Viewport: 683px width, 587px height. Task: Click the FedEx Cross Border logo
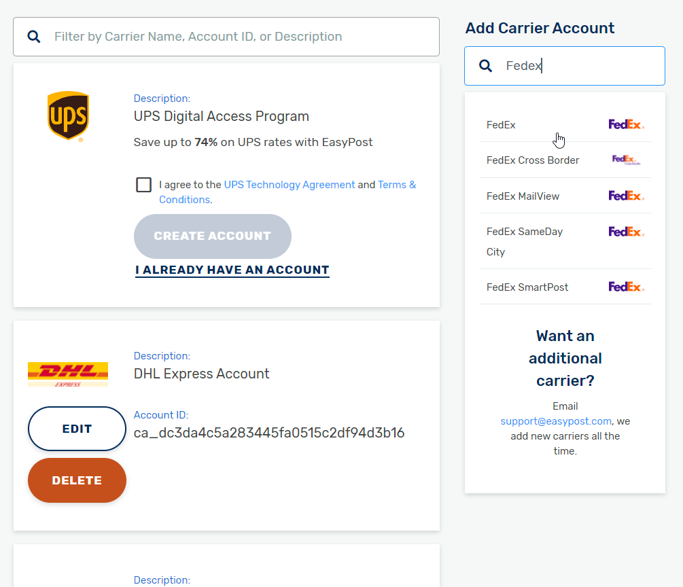pos(626,160)
